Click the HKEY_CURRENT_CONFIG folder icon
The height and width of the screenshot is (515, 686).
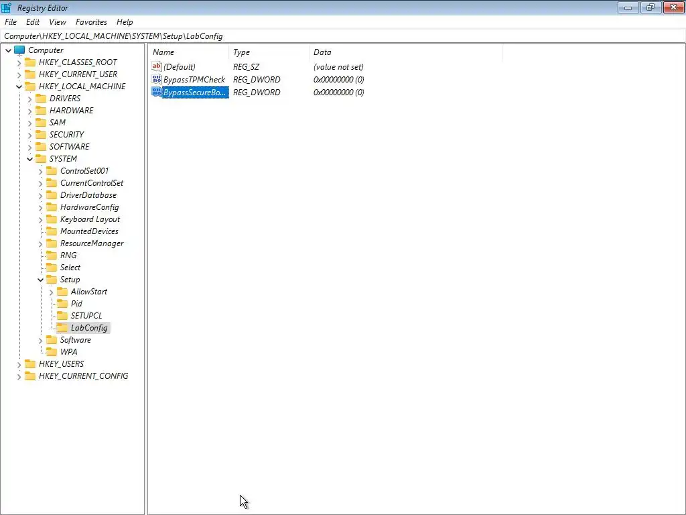30,376
